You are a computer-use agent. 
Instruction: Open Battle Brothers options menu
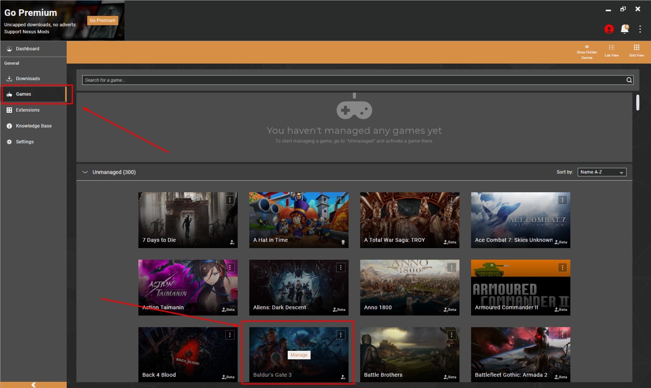452,335
